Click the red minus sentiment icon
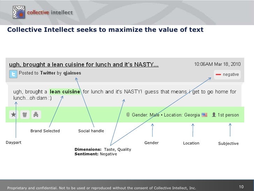This screenshot has width=254, height=191. pyautogui.click(x=218, y=75)
